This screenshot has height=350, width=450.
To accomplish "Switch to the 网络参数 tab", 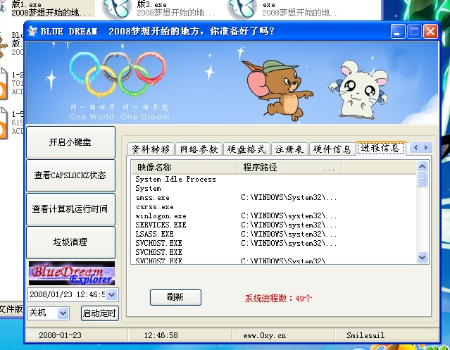I will pos(199,149).
